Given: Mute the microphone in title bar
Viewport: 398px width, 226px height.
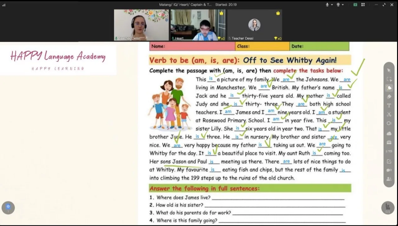Looking at the screenshot, I should coord(327,5).
